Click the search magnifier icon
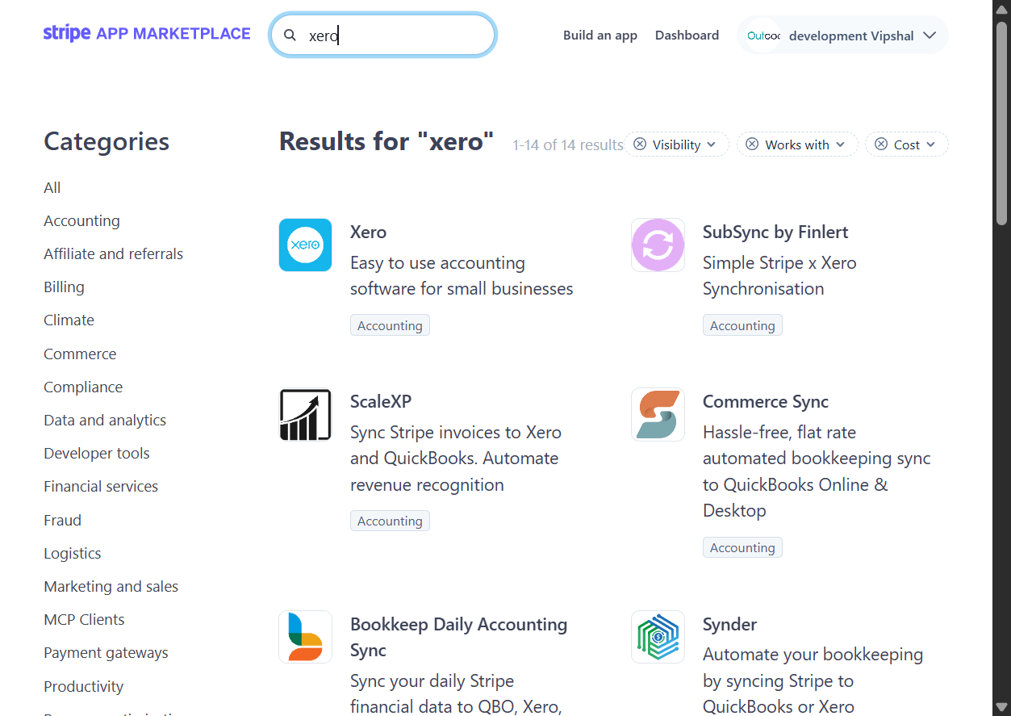1011x716 pixels. point(290,36)
